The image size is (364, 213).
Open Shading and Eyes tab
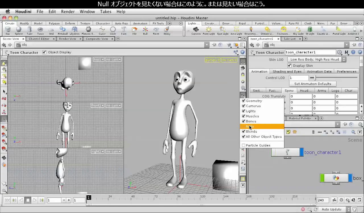click(287, 72)
